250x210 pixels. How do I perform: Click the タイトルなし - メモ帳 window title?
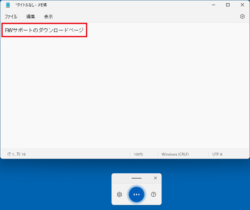tap(31, 5)
